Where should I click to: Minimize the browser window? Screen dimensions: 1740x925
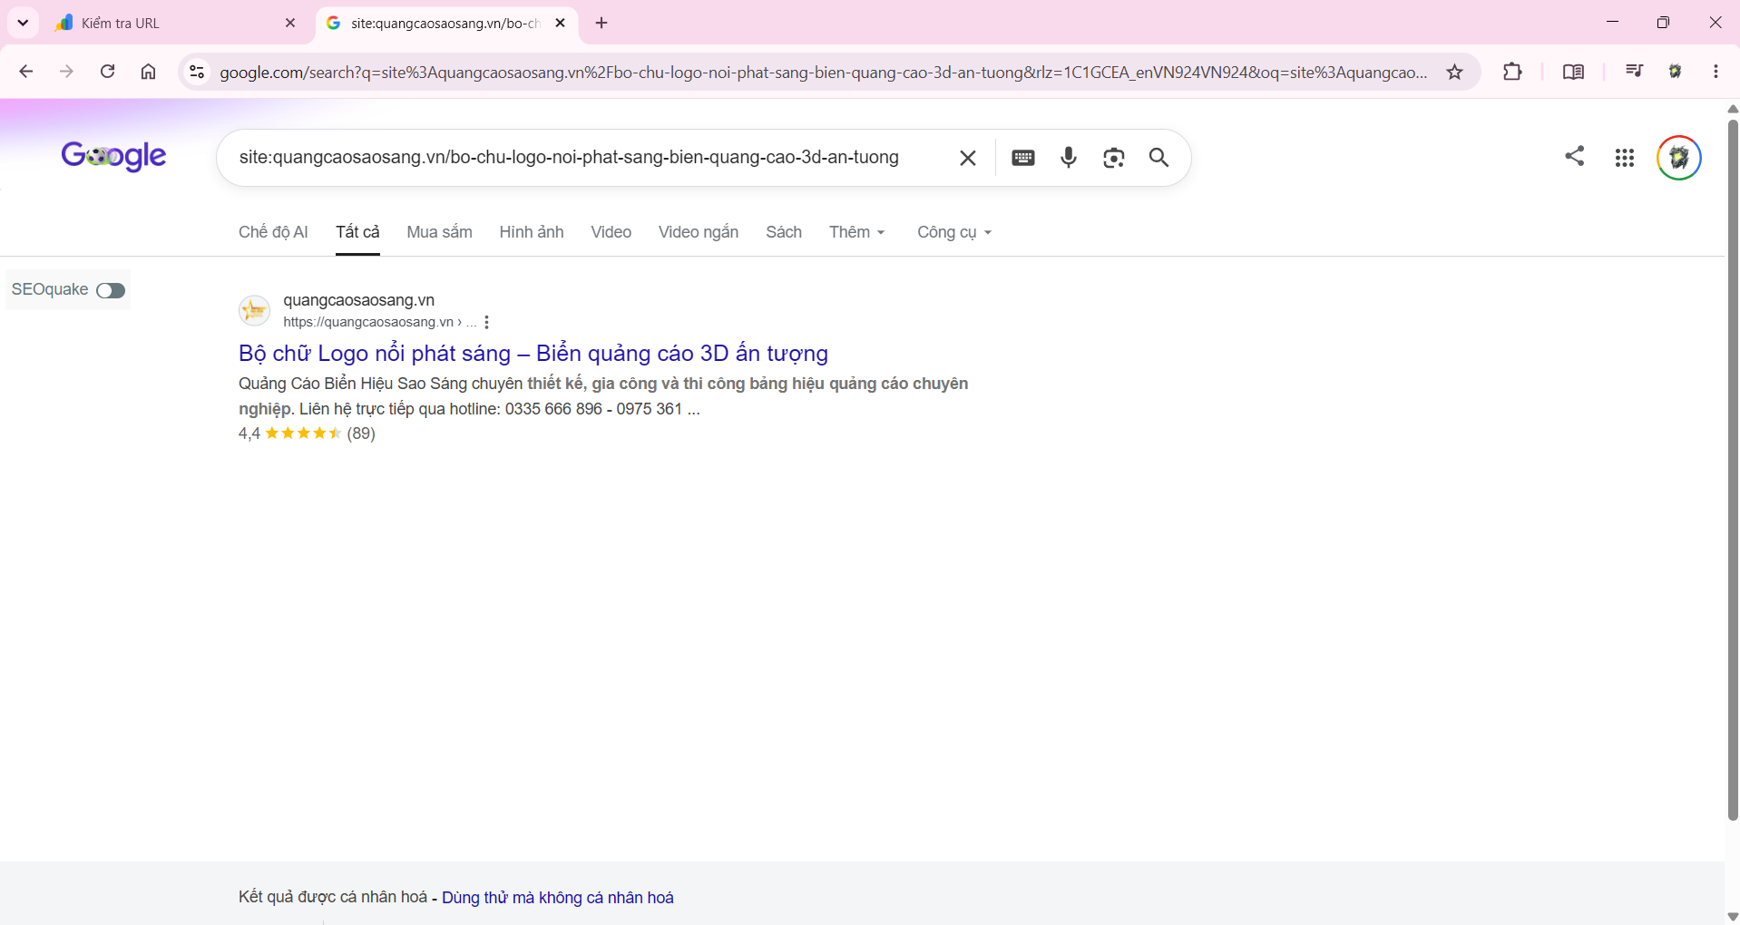pos(1612,23)
